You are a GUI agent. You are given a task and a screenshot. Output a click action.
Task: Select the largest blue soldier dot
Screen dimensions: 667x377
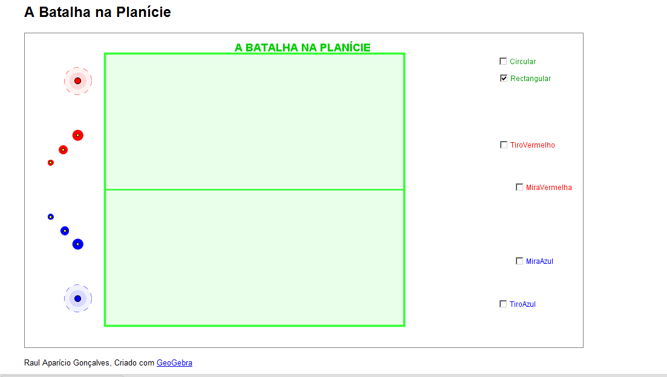tap(78, 244)
